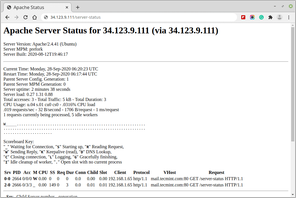Click Acc value 0/3/3
This screenshot has height=198, width=296.
tap(27, 185)
